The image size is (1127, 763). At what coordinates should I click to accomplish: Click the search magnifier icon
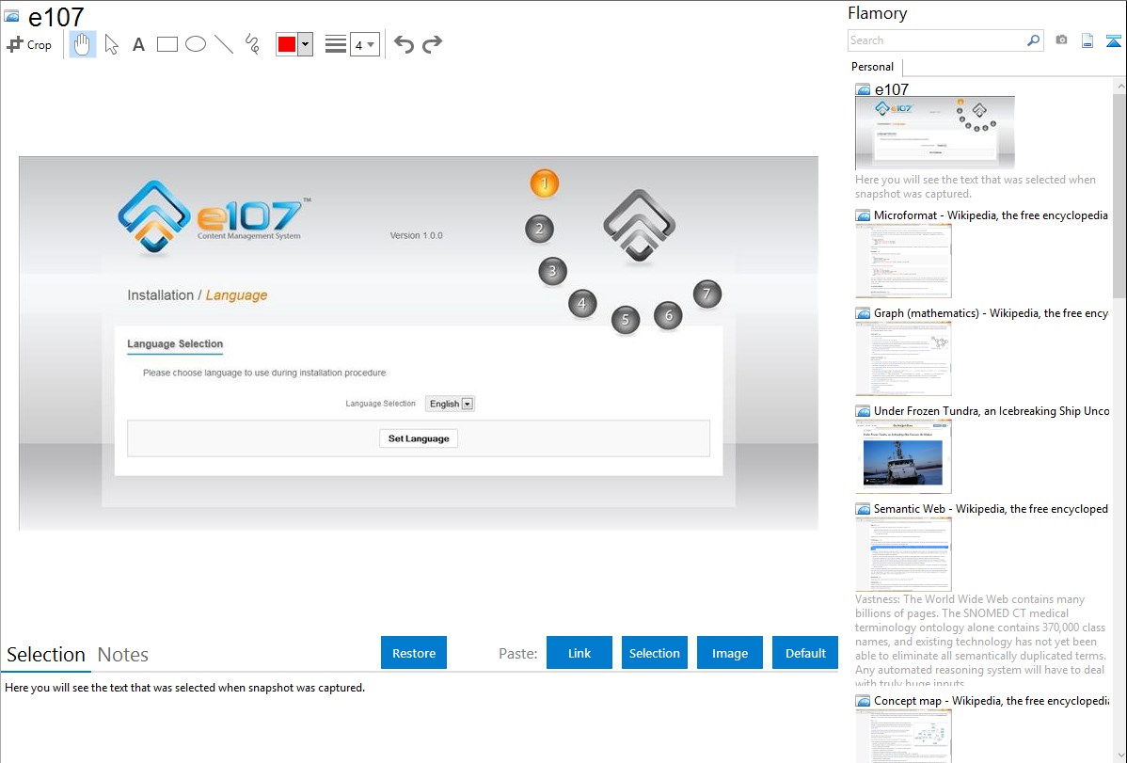[x=1034, y=40]
